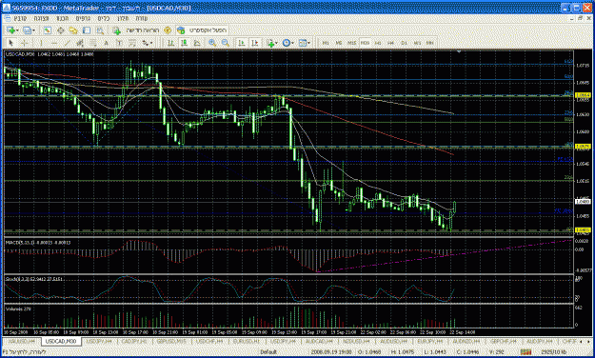Click the Expert Advisors (הפעל אקספרט) button
The width and height of the screenshot is (595, 358).
point(203,30)
